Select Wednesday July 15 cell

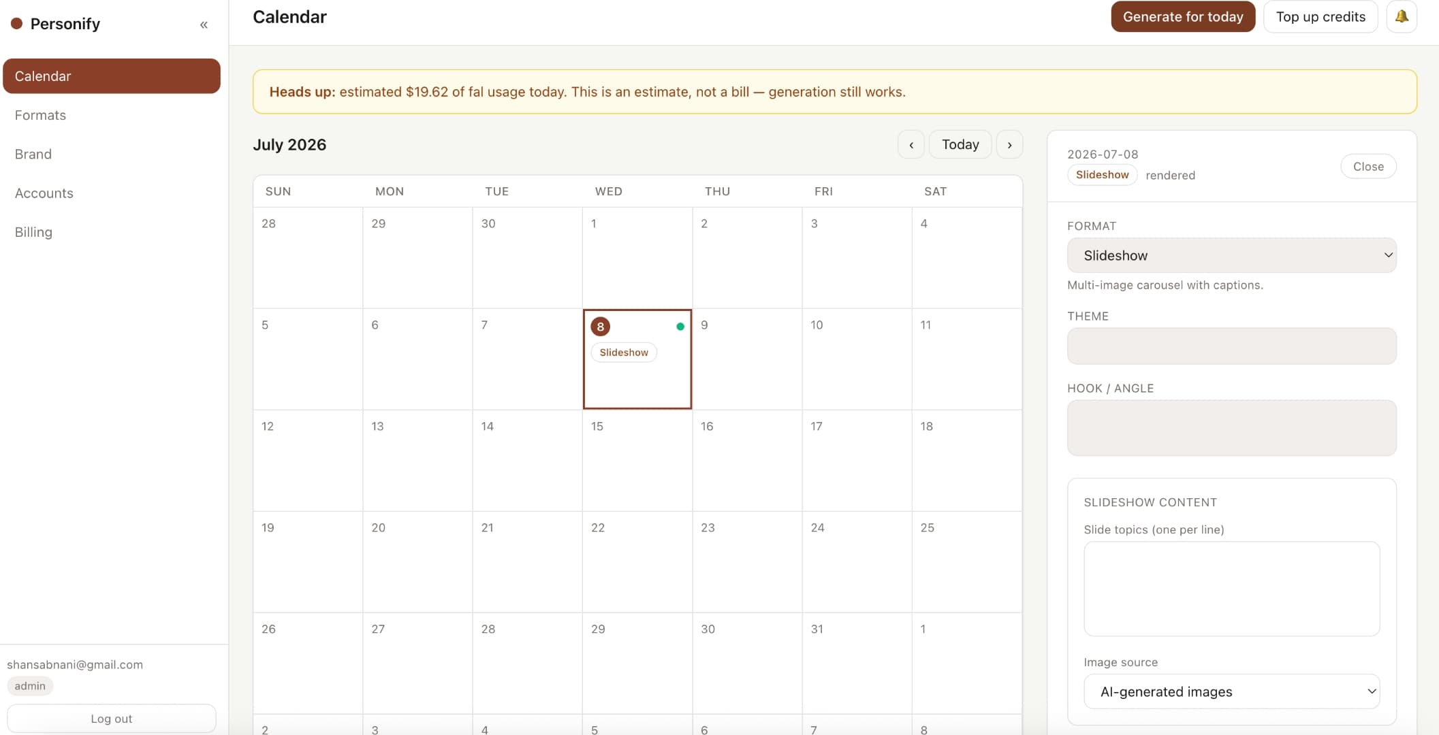pos(637,461)
